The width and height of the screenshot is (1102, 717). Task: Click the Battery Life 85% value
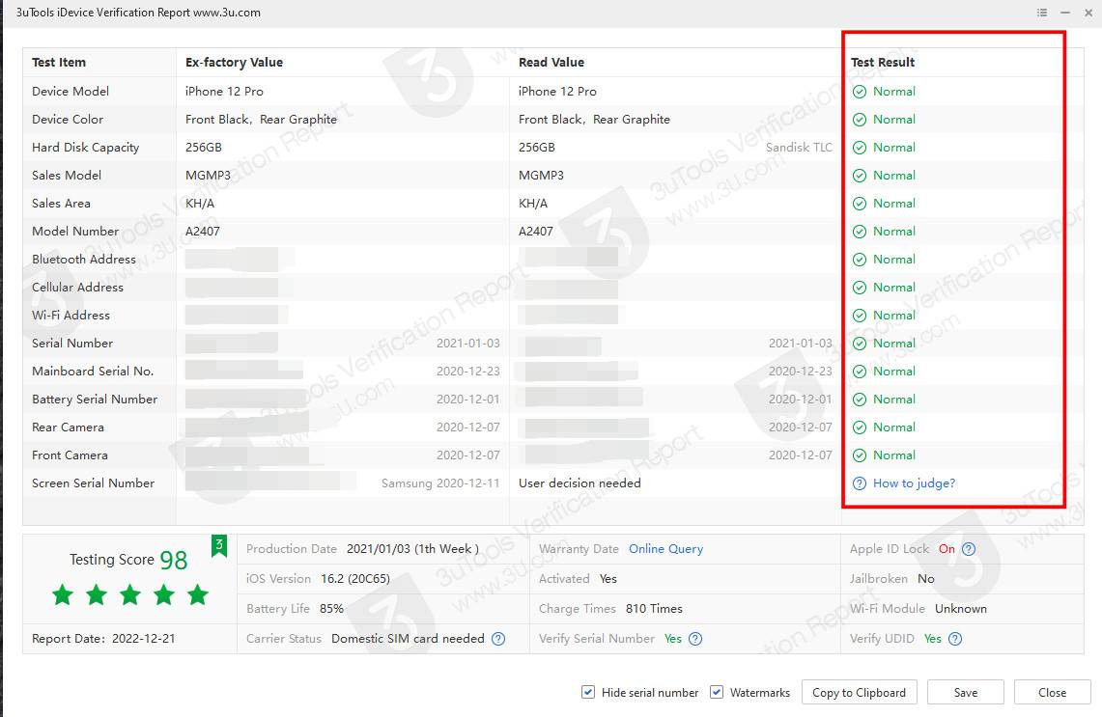click(331, 609)
